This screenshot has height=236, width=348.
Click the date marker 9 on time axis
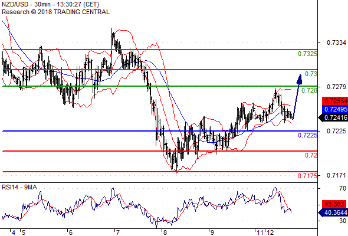click(x=212, y=232)
